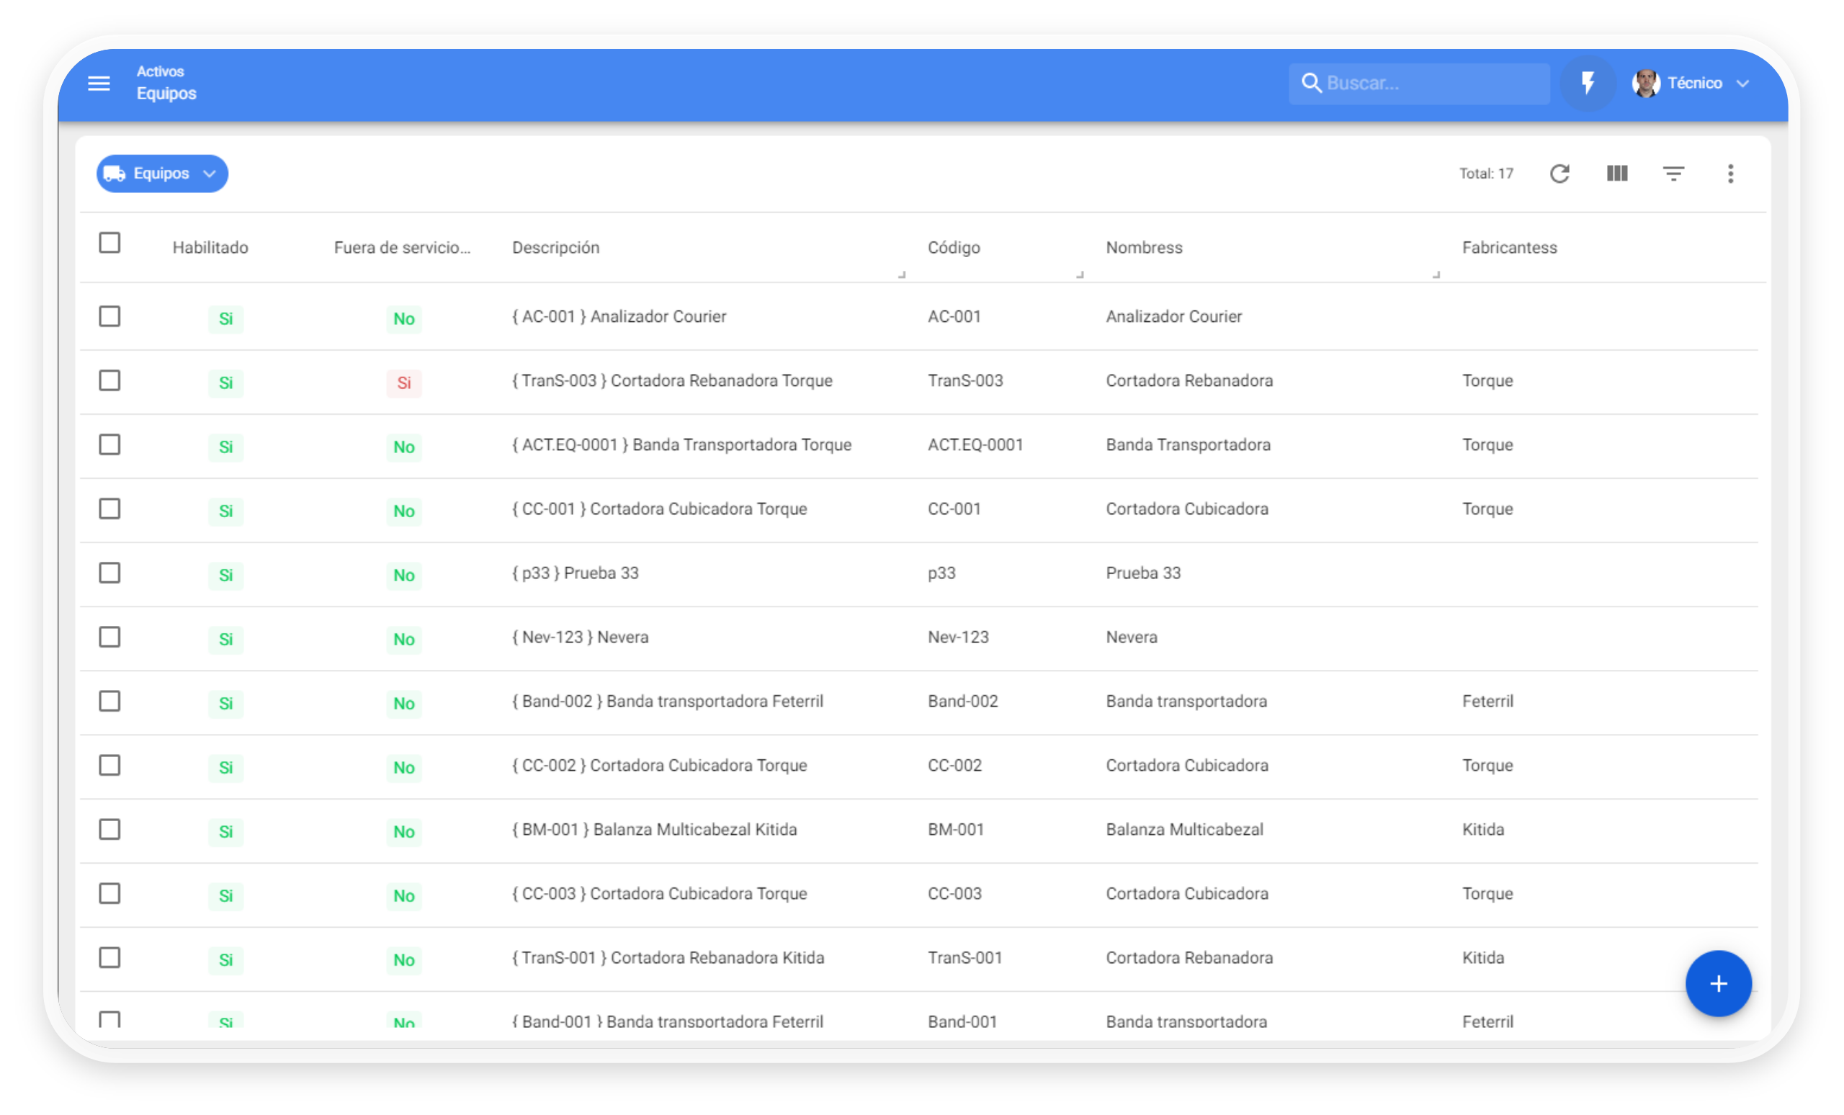Click the lightning bolt quick actions icon
This screenshot has height=1115, width=1844.
[1588, 83]
